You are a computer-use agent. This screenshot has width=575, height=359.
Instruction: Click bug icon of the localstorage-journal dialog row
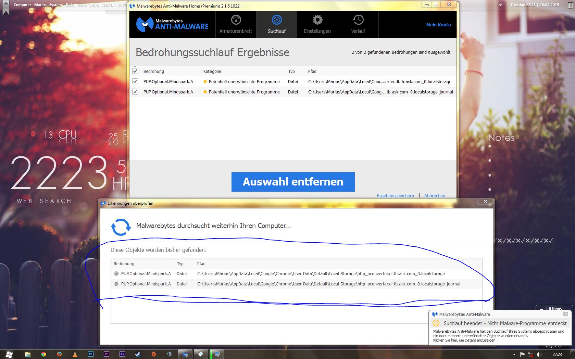pyautogui.click(x=116, y=284)
